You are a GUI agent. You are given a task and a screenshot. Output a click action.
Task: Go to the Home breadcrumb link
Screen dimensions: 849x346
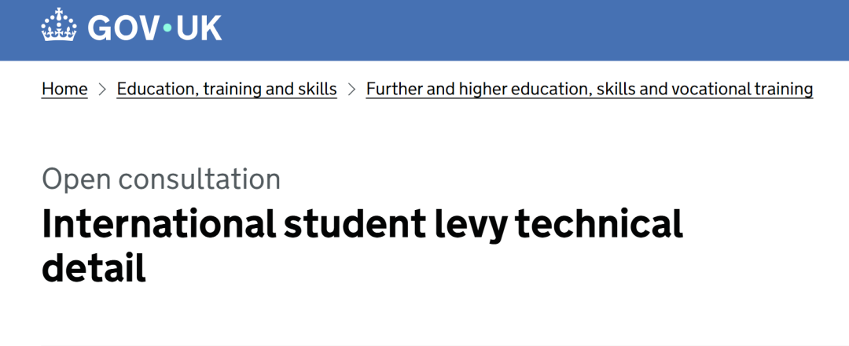point(64,90)
